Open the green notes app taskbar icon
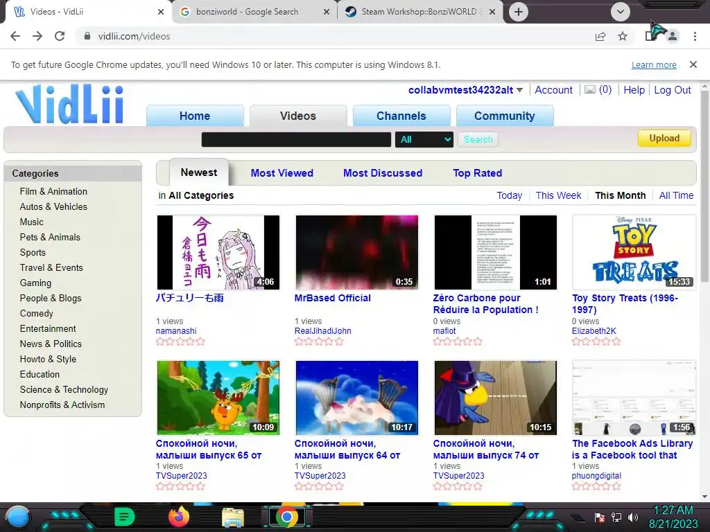The height and width of the screenshot is (532, 710). pyautogui.click(x=125, y=517)
